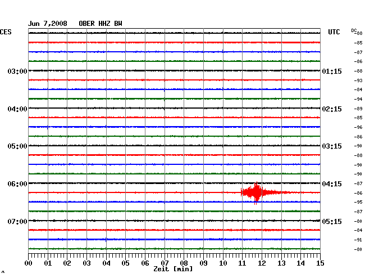Screen dimensions: 365x278
Task: Click the minute-axis tick label '06'
Action: point(145,263)
